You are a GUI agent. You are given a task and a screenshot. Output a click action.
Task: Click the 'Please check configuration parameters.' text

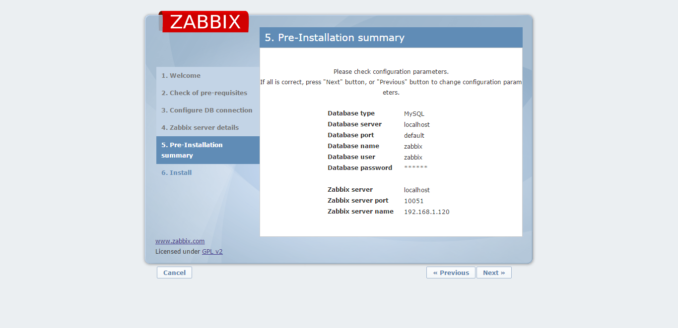[x=391, y=72]
